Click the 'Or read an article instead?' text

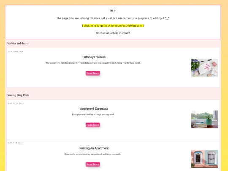click(113, 33)
